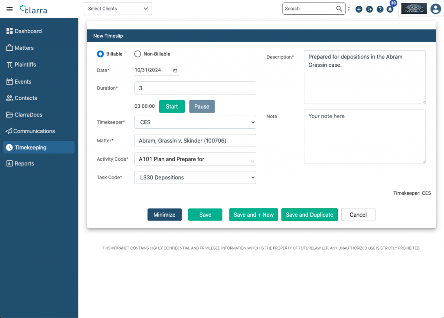Image resolution: width=444 pixels, height=318 pixels.
Task: Click the sparkle icon in top bar
Action: coord(369,9)
